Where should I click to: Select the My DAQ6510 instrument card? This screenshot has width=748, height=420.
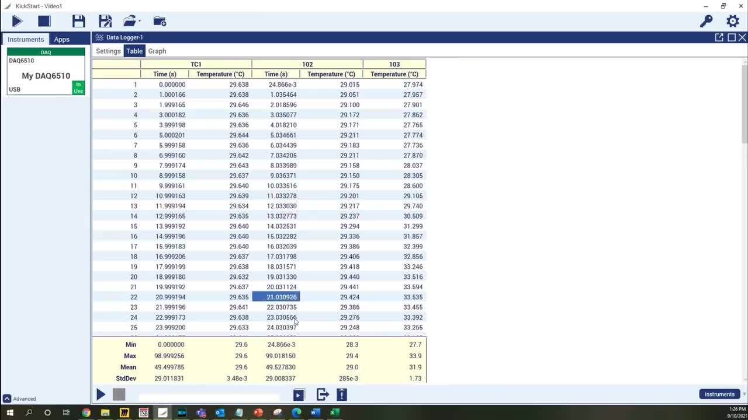(46, 76)
